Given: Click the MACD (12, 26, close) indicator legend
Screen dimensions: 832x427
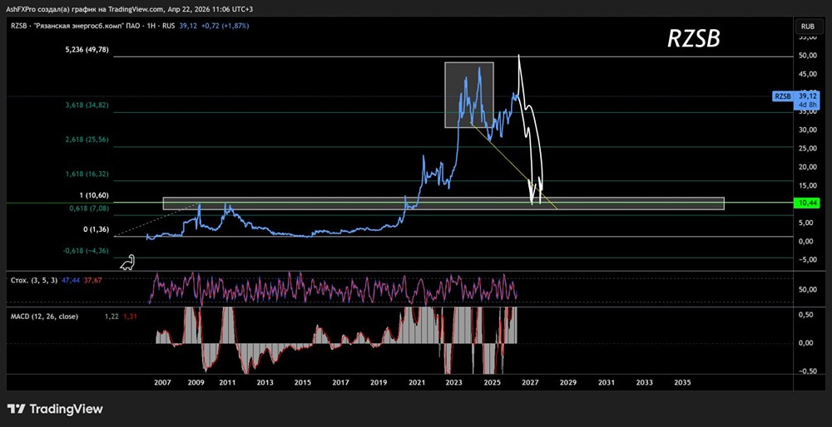Looking at the screenshot, I should coord(45,317).
